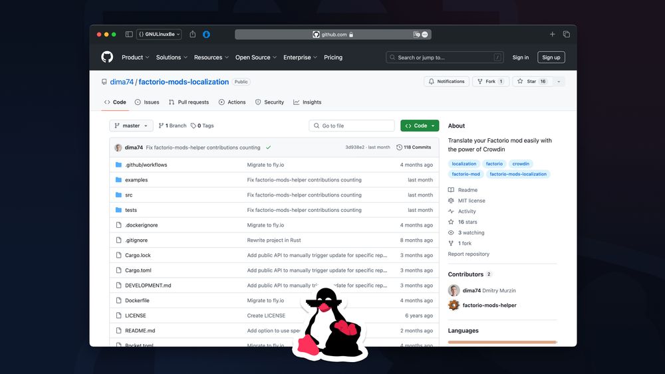Open factorio-mods-localization repository link
This screenshot has width=665, height=374.
coord(184,82)
